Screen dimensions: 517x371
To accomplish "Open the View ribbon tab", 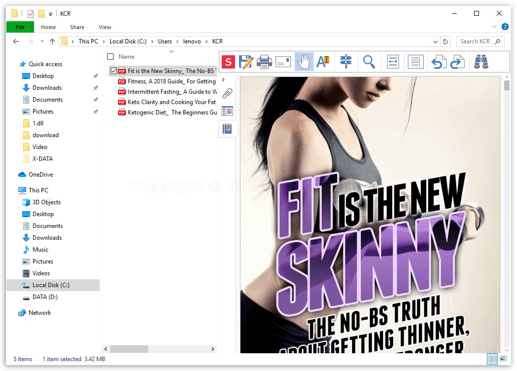I will [105, 27].
